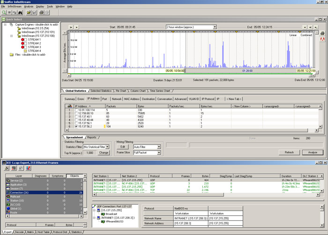Check the box for IP 15.137.40.1
The image size is (328, 235).
tap(76, 117)
